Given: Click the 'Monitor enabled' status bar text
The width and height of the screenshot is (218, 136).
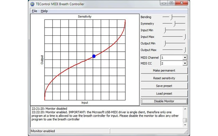Looking at the screenshot, I should pyautogui.click(x=43, y=131).
